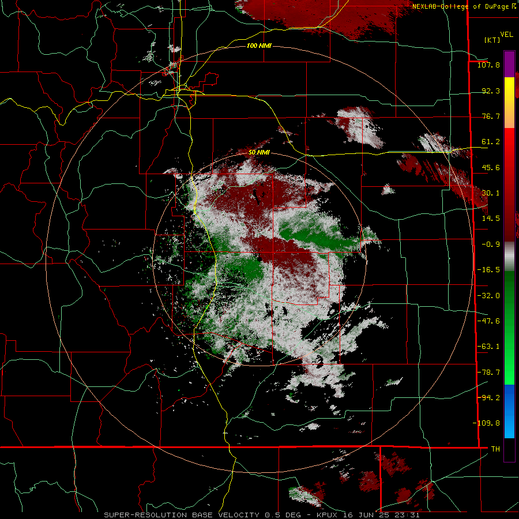Click the -47.6 velocity legend value
The width and height of the screenshot is (519, 519).
tap(488, 321)
